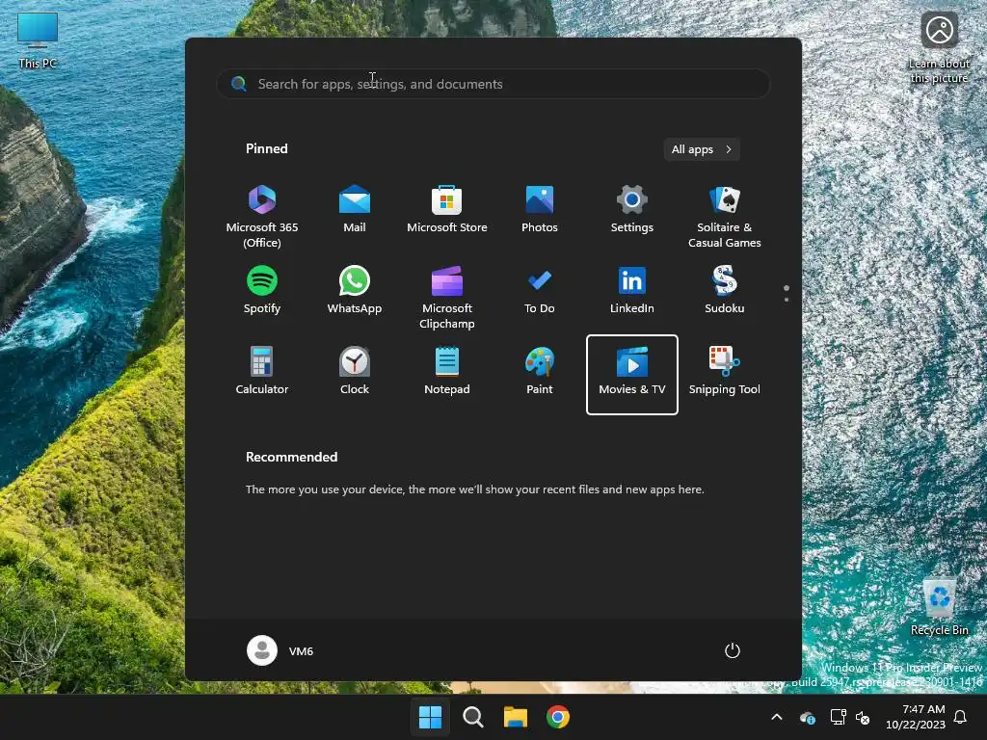
Task: Click the Windows Start button on taskbar
Action: [x=431, y=717]
